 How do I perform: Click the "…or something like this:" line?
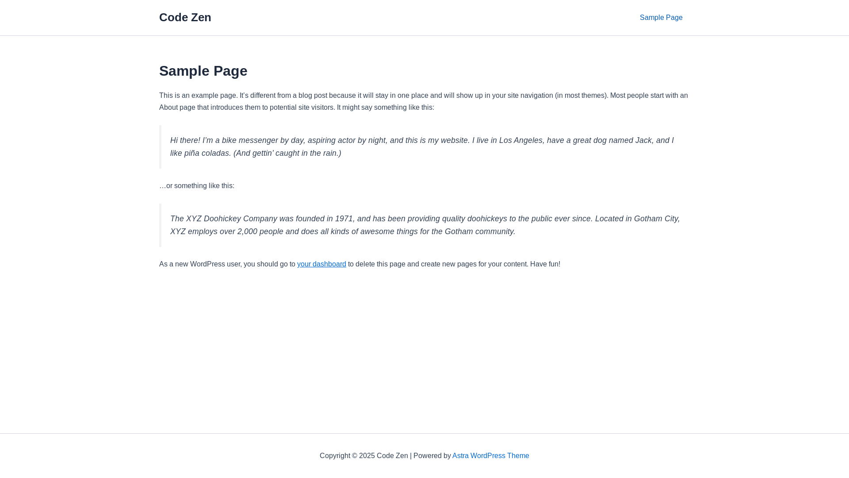(197, 186)
